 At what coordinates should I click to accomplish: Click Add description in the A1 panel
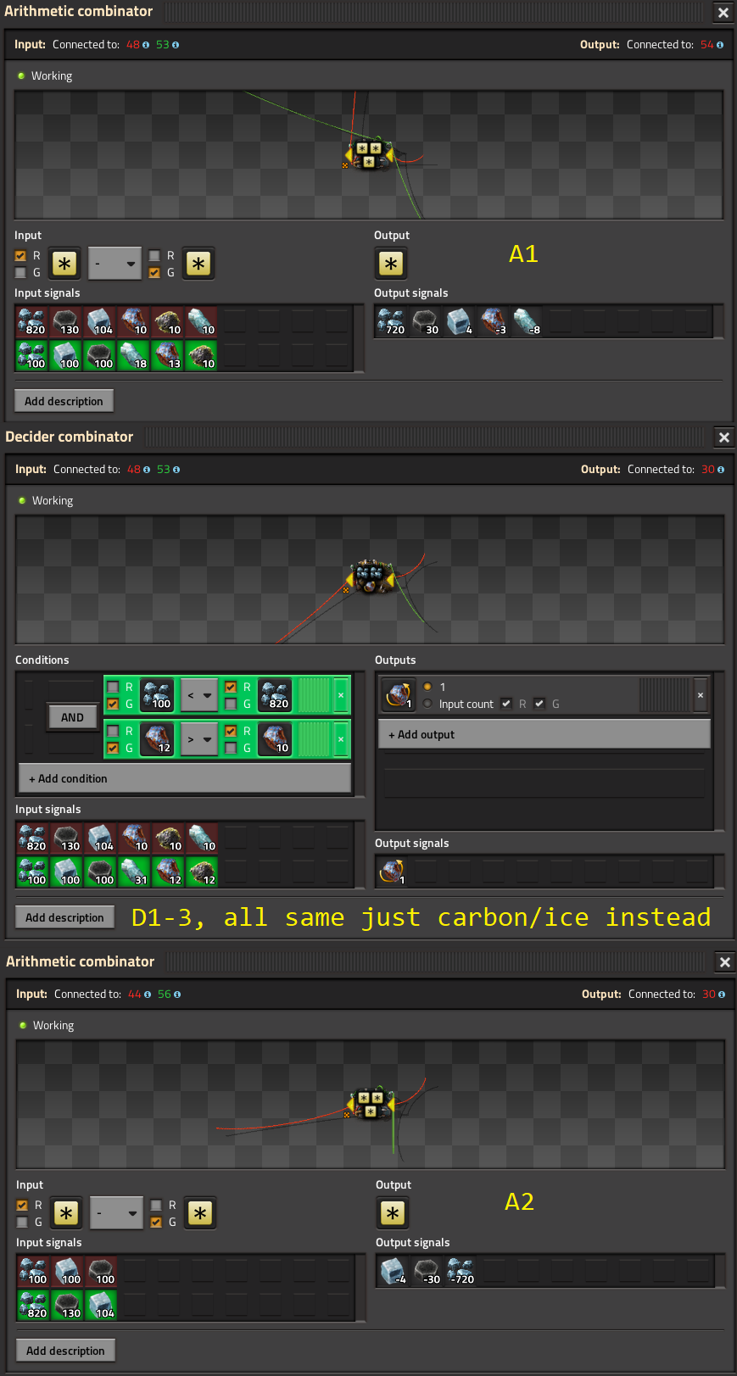[x=64, y=401]
